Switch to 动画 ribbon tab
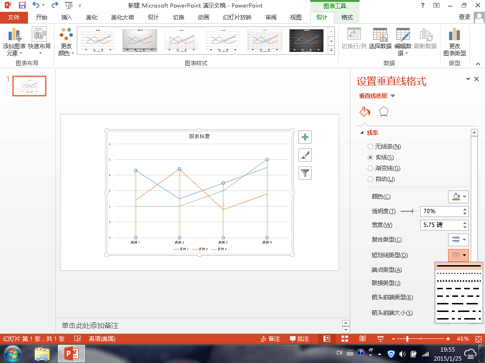The height and width of the screenshot is (363, 485). point(203,17)
